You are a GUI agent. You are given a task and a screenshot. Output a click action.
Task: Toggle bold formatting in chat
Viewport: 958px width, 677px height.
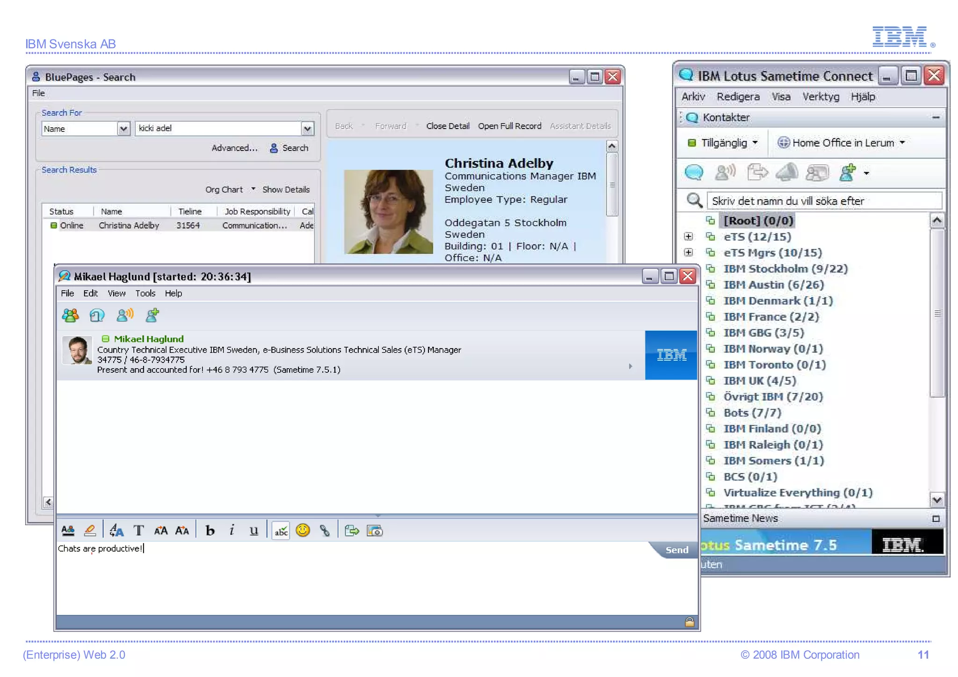click(x=210, y=530)
